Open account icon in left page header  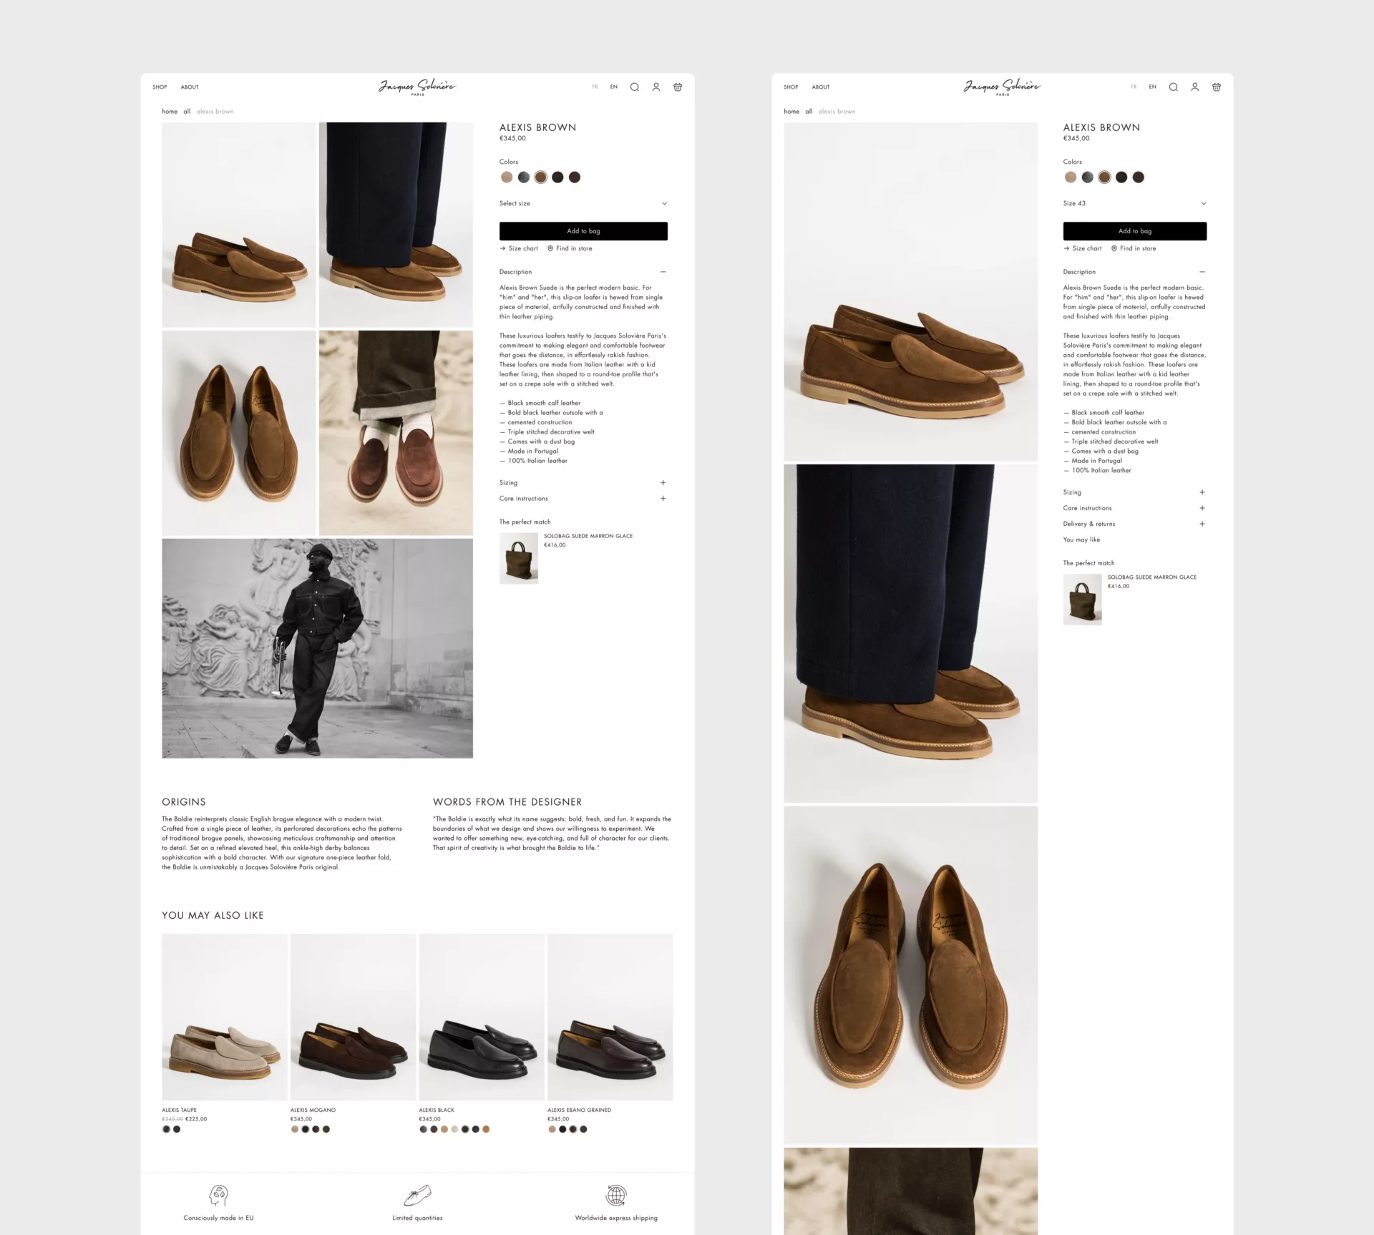coord(656,87)
